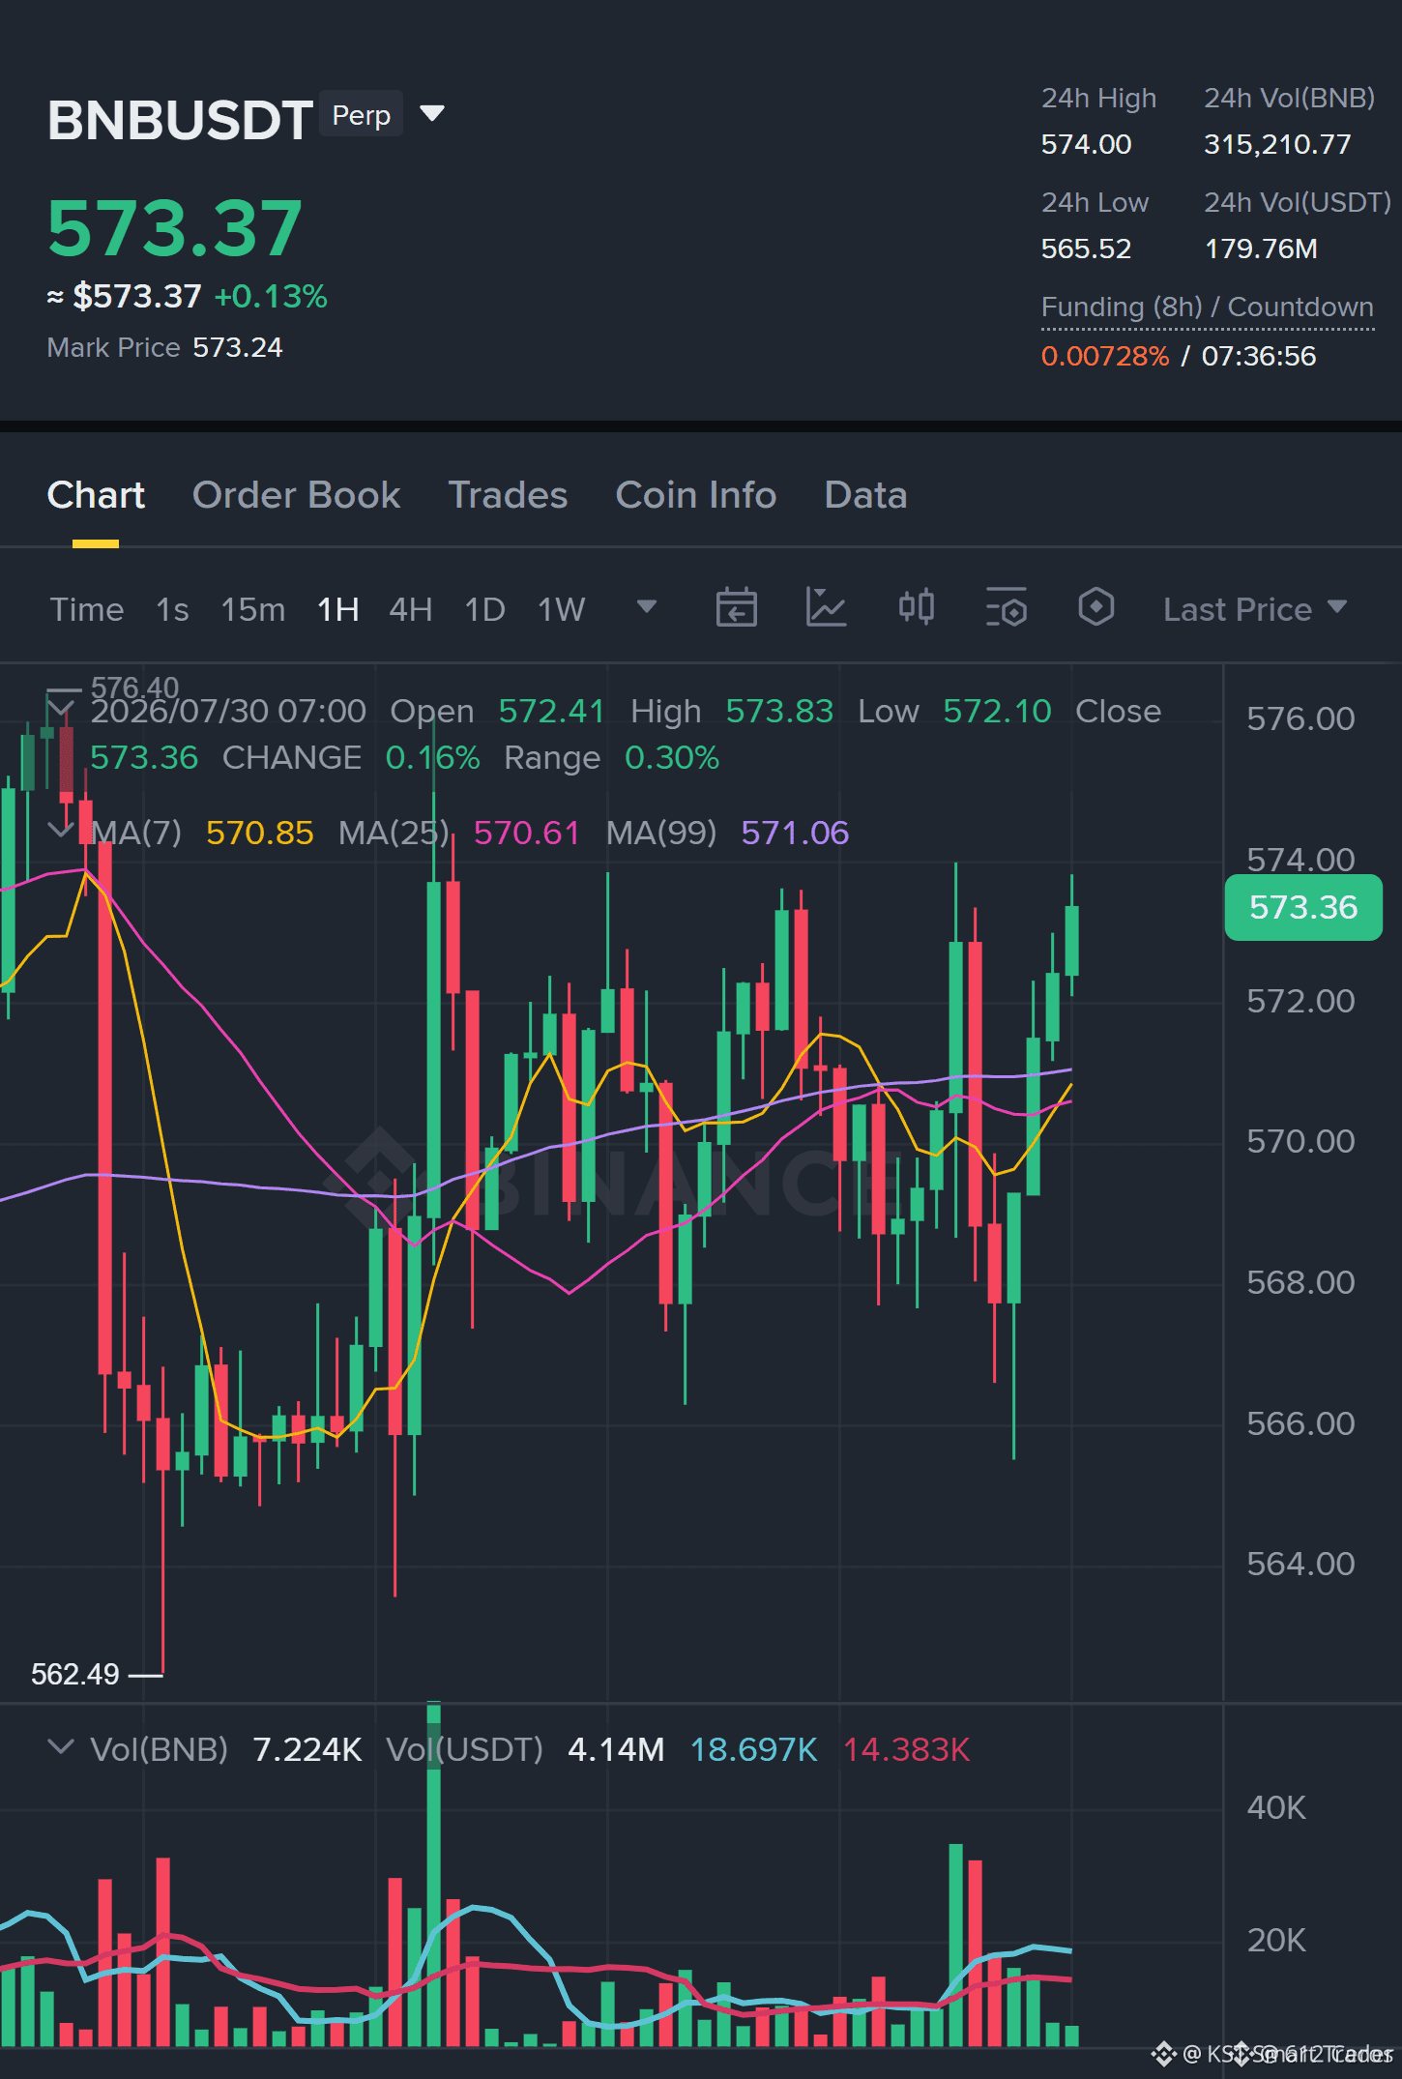Screen dimensions: 1402x2079
Task: Click the 568.00 price axis label
Action: [x=1300, y=1282]
